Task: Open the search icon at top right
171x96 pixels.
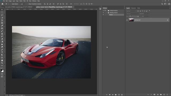Action: (x=162, y=4)
